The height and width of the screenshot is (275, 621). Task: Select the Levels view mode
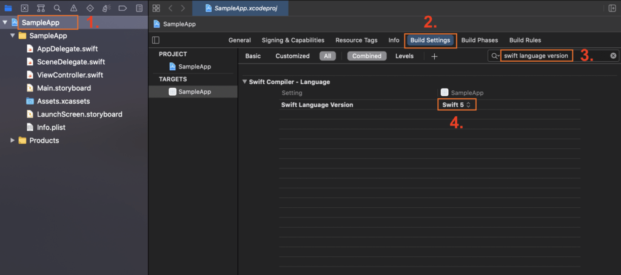pos(404,56)
